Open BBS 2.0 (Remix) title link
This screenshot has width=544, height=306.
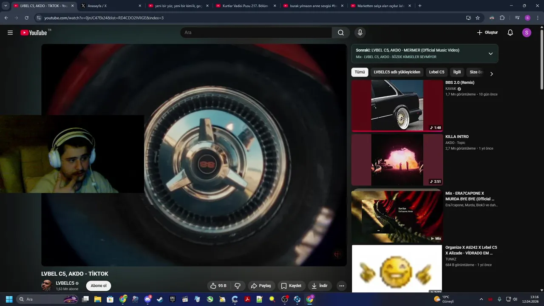pos(460,82)
